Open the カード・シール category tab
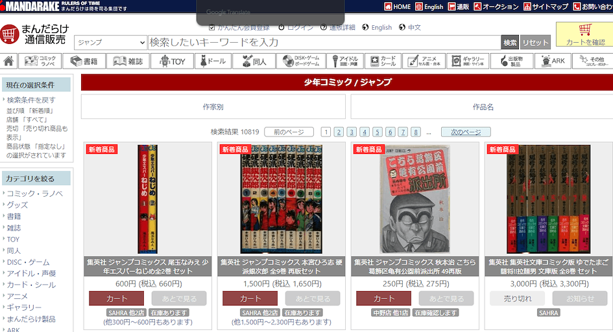 pos(383,61)
